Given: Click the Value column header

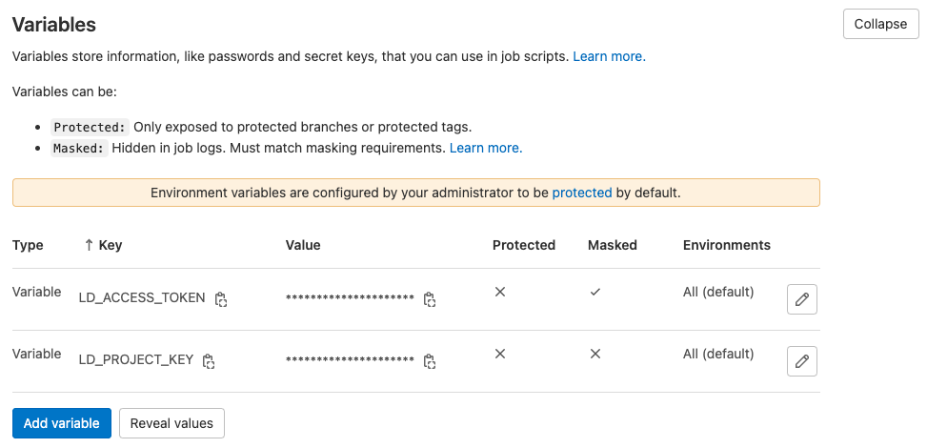Looking at the screenshot, I should pyautogui.click(x=303, y=245).
